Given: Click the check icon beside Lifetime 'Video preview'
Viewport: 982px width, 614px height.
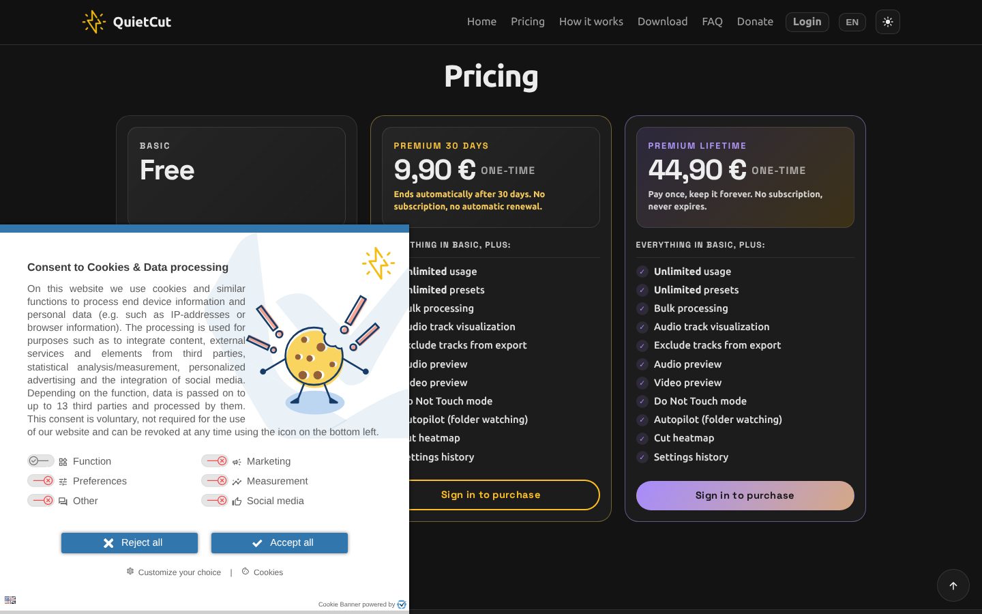Looking at the screenshot, I should point(642,383).
